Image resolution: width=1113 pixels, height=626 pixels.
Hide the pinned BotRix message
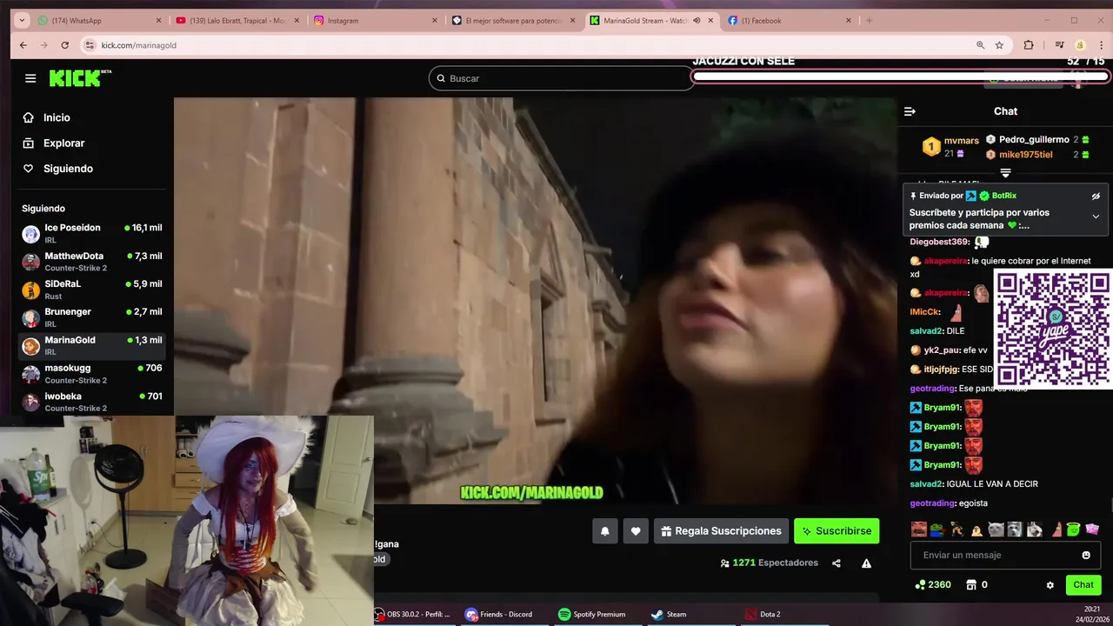tap(1096, 196)
